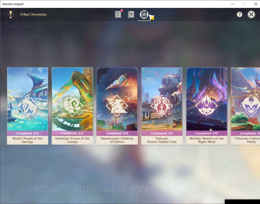Image resolution: width=260 pixels, height=204 pixels.
Task: Click the Mictlan tribe emblem icon
Action: pos(207,106)
